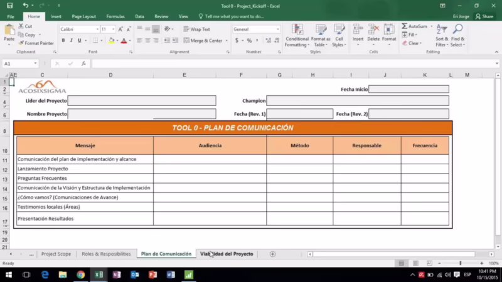This screenshot has width=502, height=282.
Task: Click the Cut scissors icon
Action: 21,26
